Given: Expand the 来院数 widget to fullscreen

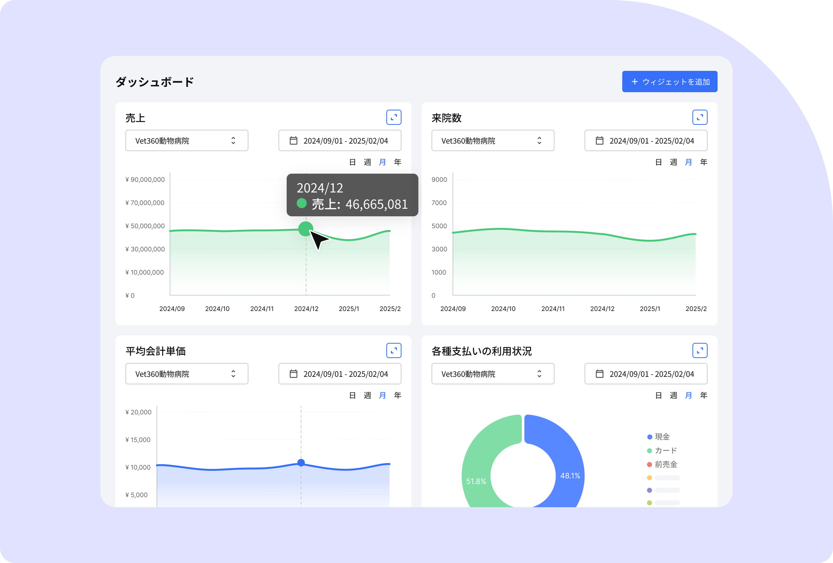Looking at the screenshot, I should (700, 117).
